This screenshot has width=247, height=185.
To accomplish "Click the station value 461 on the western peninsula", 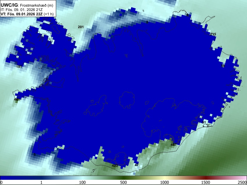I will click(x=17, y=99).
